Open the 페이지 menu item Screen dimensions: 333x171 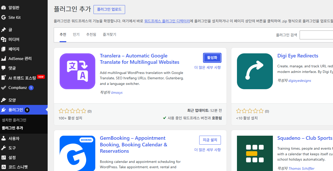click(x=24, y=49)
